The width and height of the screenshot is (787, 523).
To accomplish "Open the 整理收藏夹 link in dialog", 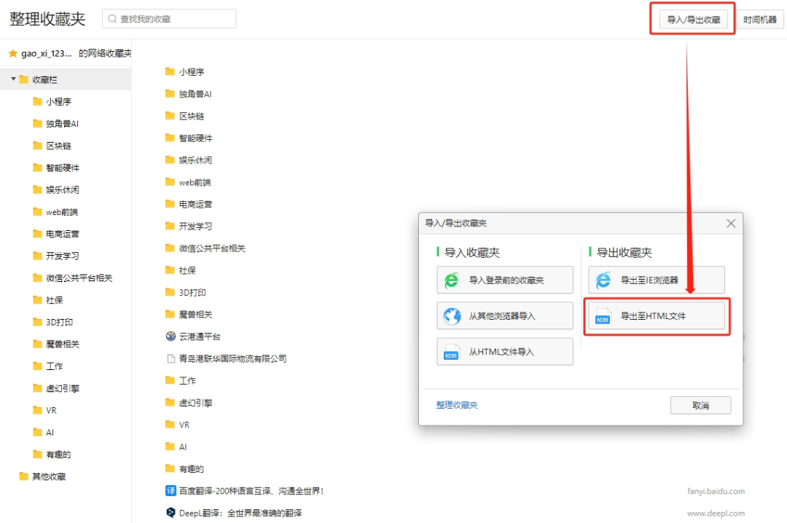I will pyautogui.click(x=457, y=405).
